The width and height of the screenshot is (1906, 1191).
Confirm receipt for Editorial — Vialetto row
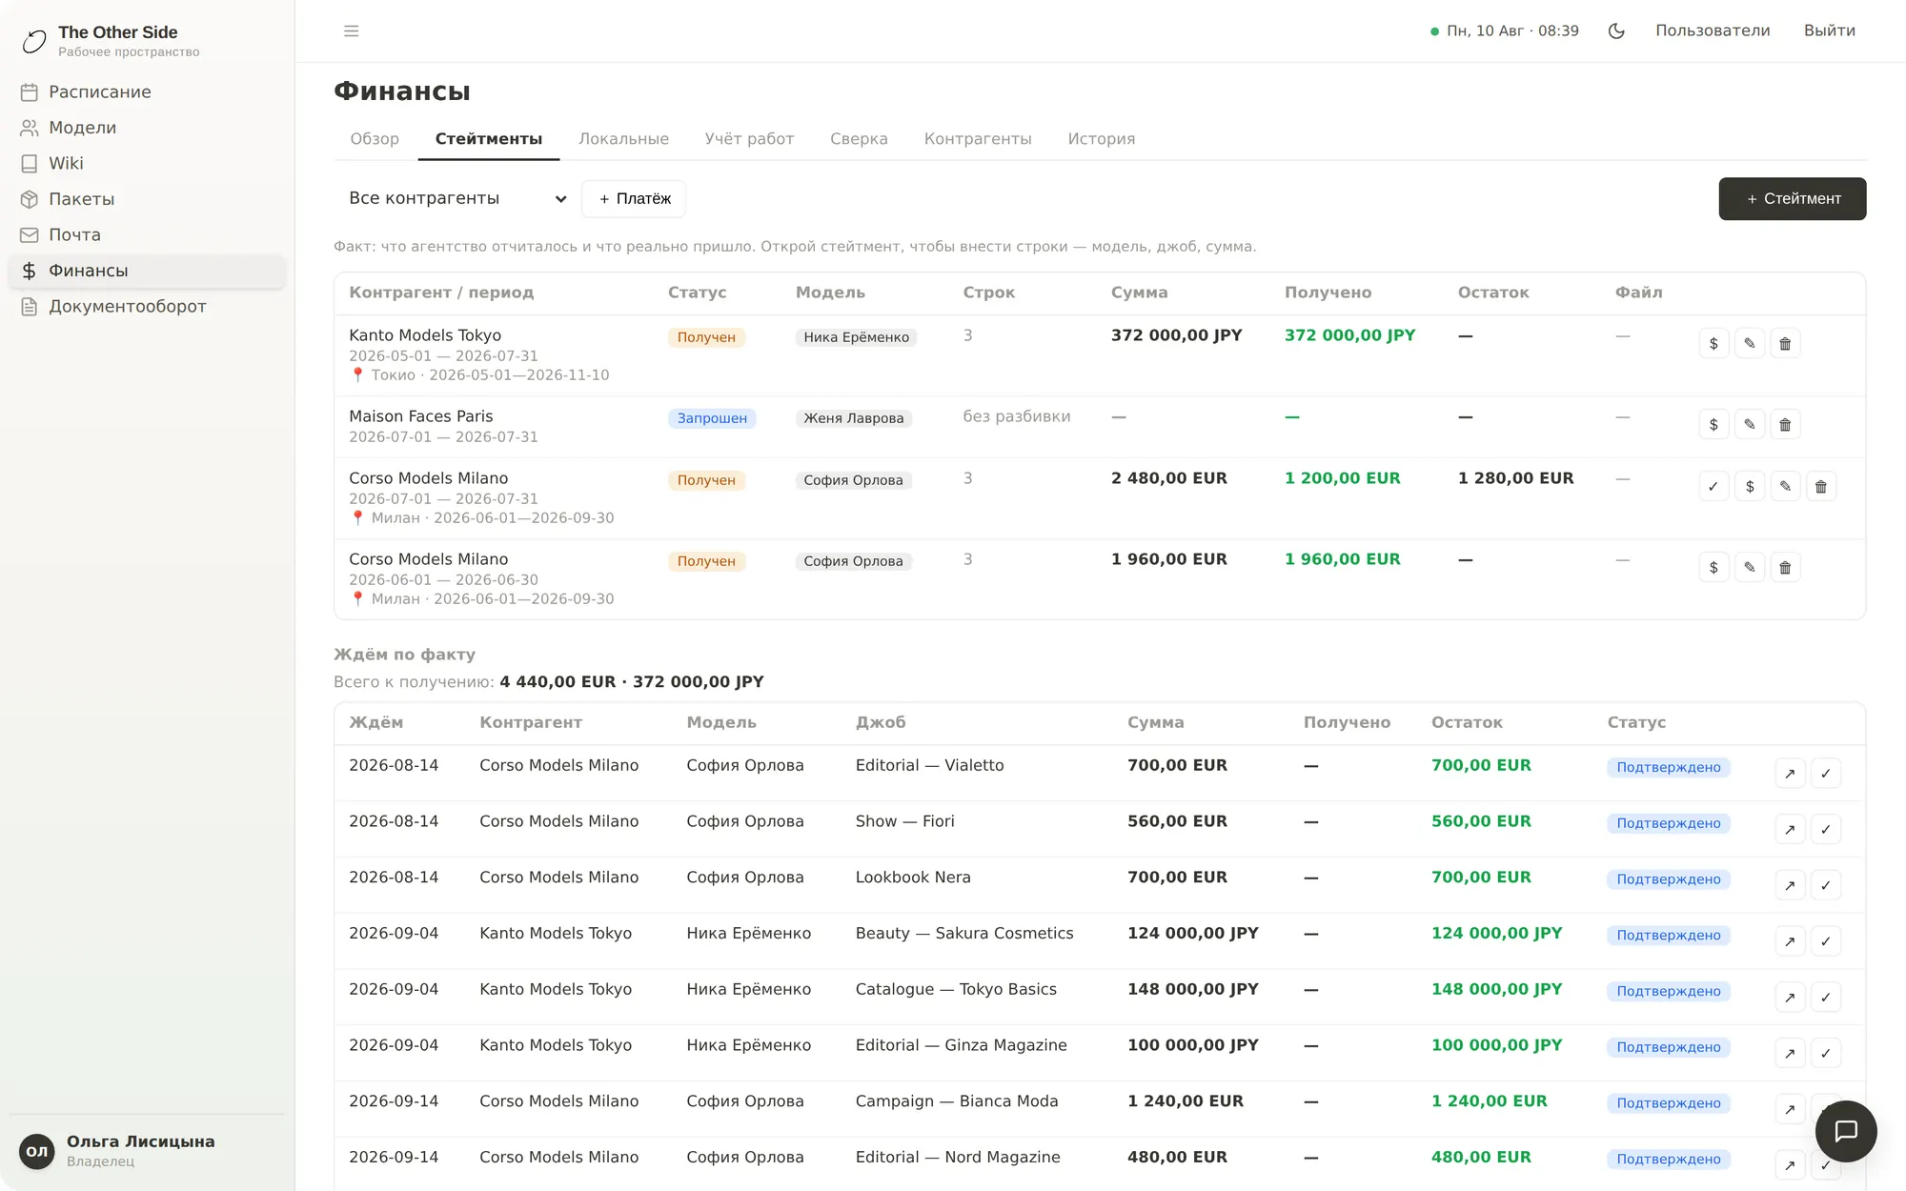point(1826,774)
